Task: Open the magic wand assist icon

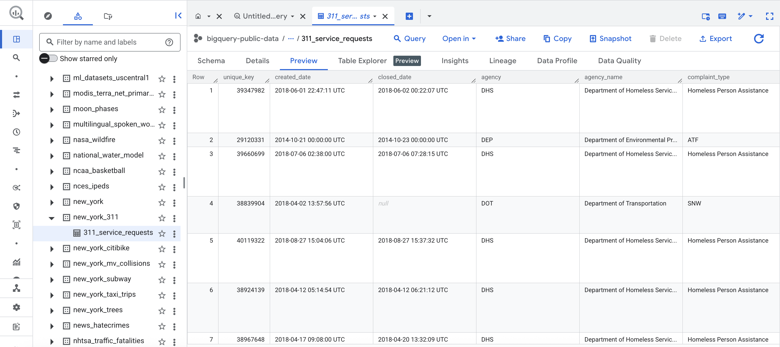Action: pyautogui.click(x=741, y=16)
